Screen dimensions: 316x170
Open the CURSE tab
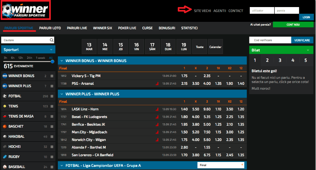point(147,28)
